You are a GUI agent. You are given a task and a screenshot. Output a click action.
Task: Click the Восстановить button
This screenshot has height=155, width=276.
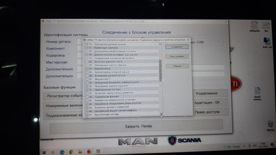pyautogui.click(x=177, y=57)
